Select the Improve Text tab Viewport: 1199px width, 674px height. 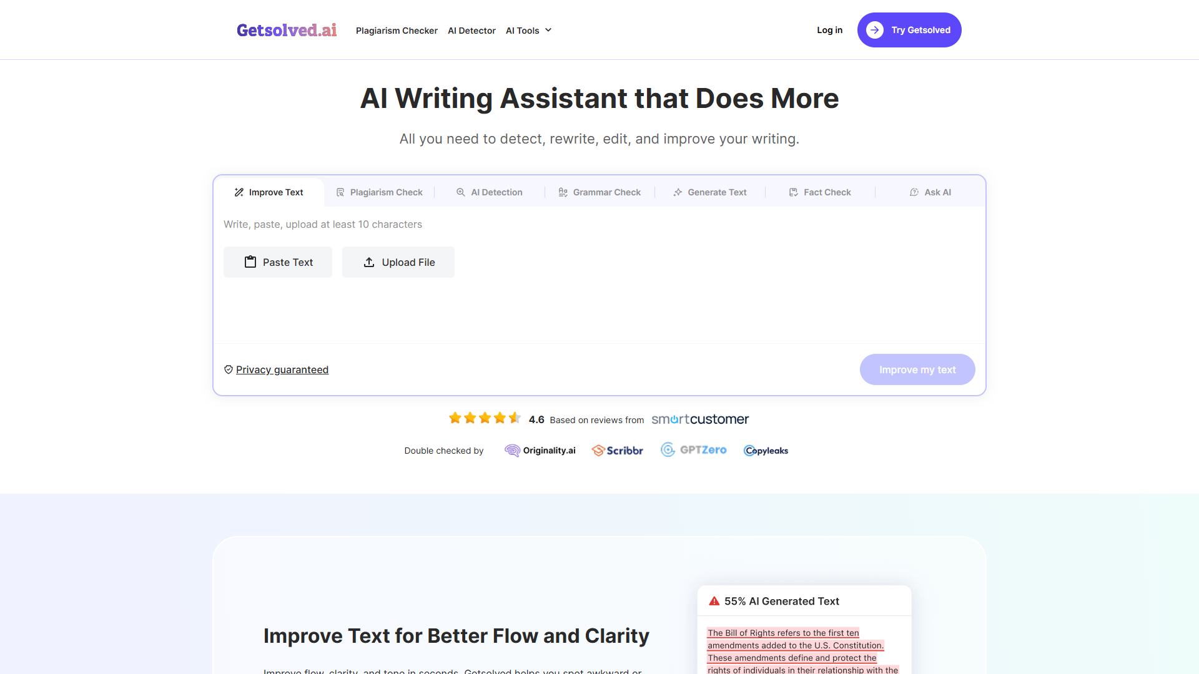click(x=269, y=192)
